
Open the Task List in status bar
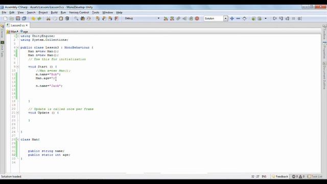click(x=315, y=176)
